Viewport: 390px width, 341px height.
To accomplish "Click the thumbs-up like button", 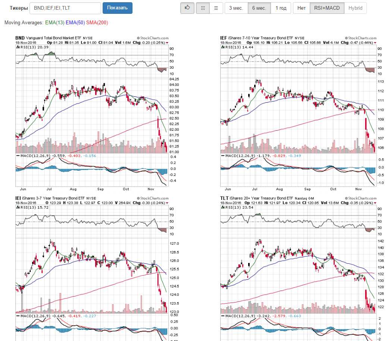I will click(187, 8).
